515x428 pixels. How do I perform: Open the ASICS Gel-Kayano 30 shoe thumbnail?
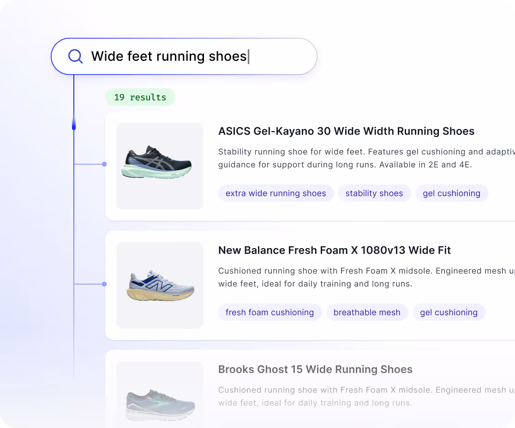click(x=160, y=166)
